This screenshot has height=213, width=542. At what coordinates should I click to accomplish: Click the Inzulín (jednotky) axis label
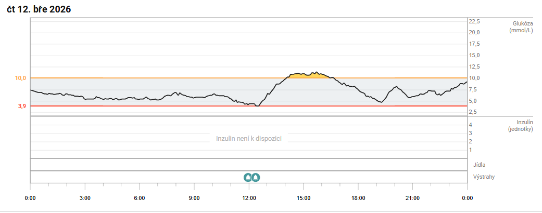(521, 126)
